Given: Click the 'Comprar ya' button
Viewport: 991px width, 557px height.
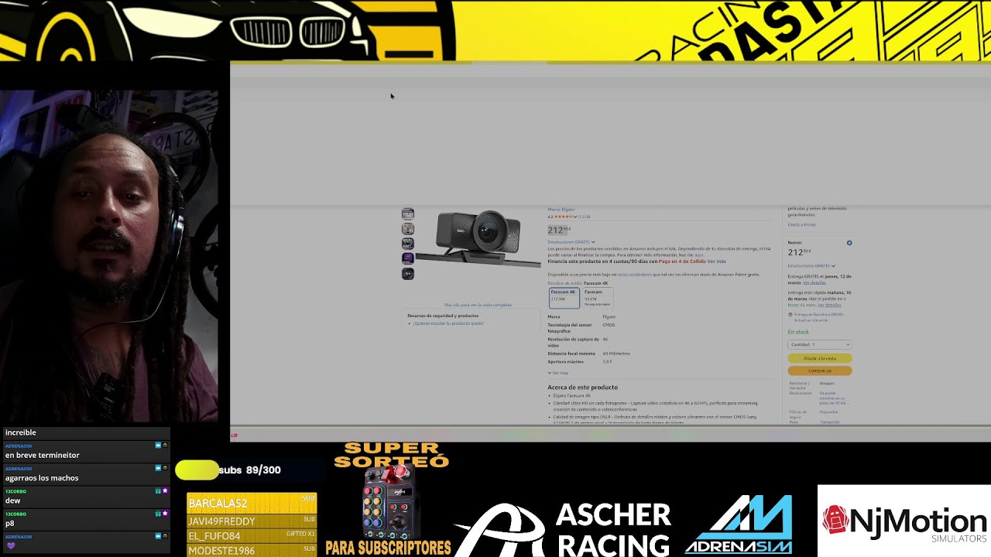Looking at the screenshot, I should 819,371.
